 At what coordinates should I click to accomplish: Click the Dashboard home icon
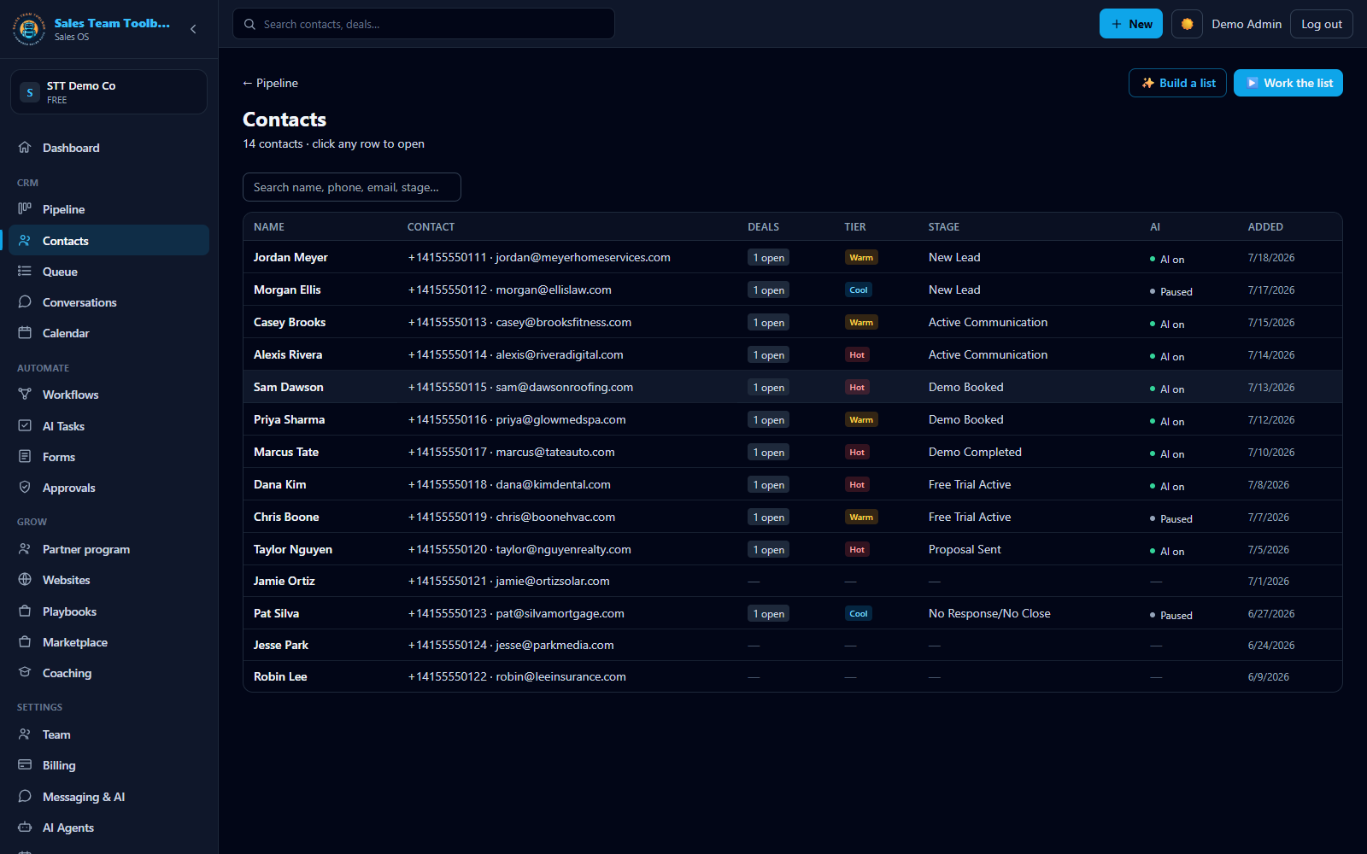25,147
